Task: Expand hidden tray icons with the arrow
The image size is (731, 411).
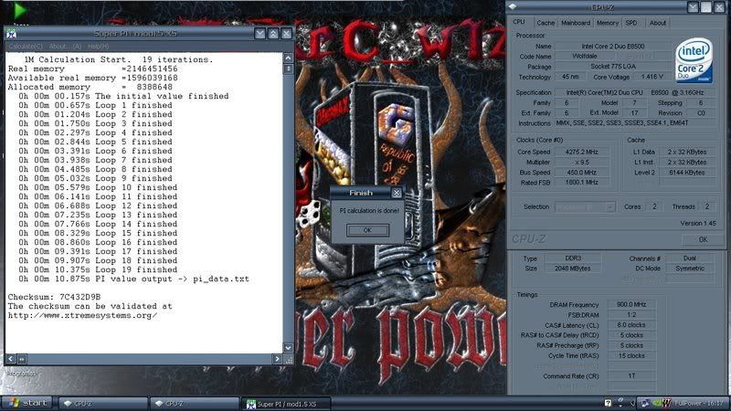Action: pos(631,403)
